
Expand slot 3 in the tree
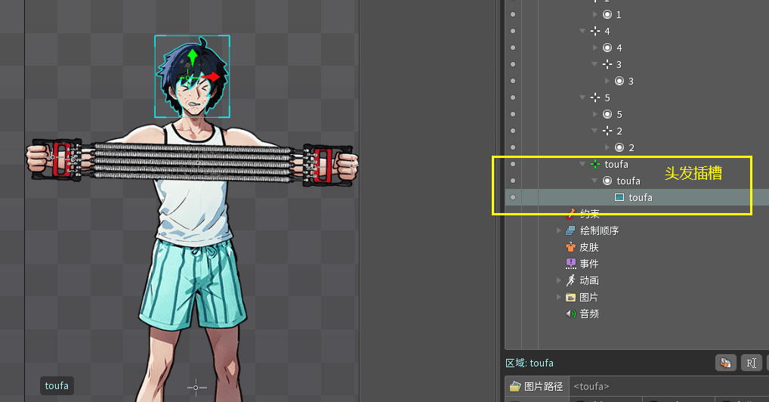click(x=607, y=81)
